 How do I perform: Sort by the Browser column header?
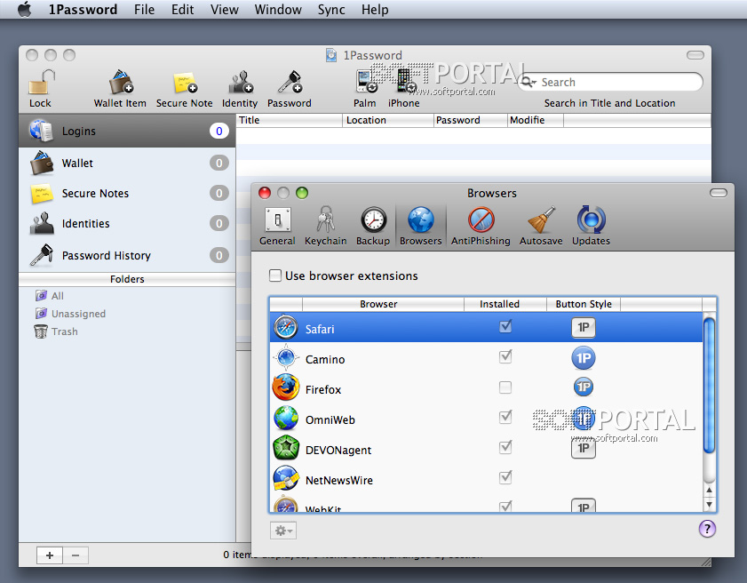point(383,304)
